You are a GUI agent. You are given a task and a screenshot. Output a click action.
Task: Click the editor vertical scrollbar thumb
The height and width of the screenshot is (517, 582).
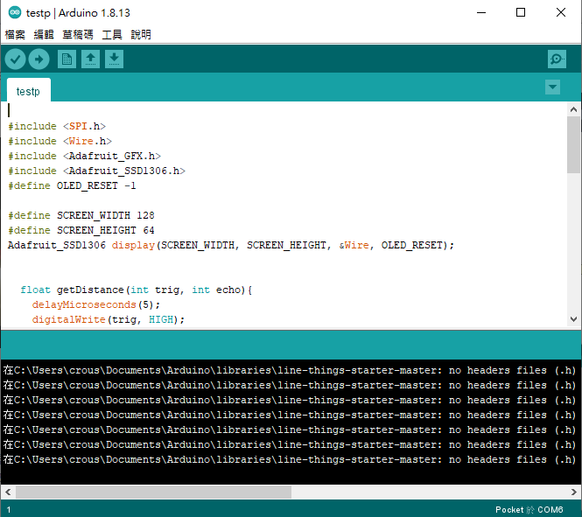(x=573, y=144)
